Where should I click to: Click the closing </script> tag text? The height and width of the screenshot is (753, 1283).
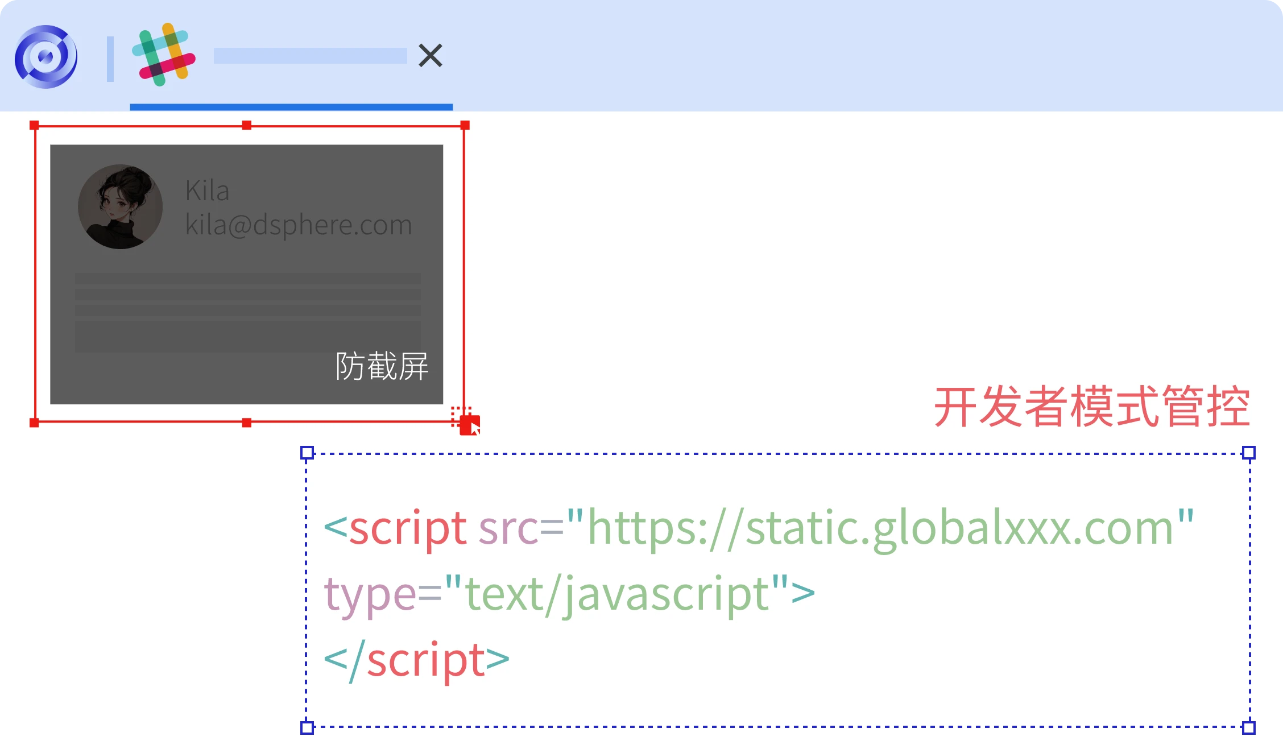tap(416, 660)
